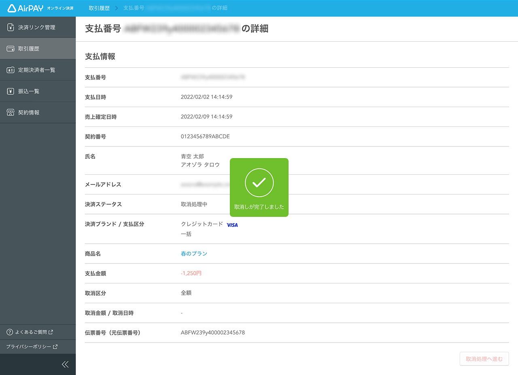Click the question mark icon beside よくあるご質問
518x375 pixels.
(x=9, y=332)
